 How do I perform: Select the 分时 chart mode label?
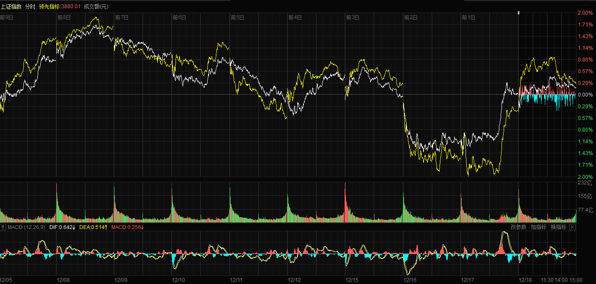coord(30,6)
